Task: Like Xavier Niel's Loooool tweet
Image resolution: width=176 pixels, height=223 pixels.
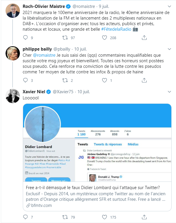Action: click(105, 217)
